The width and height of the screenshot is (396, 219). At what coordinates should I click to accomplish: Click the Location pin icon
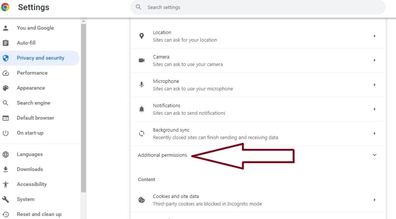coord(142,36)
